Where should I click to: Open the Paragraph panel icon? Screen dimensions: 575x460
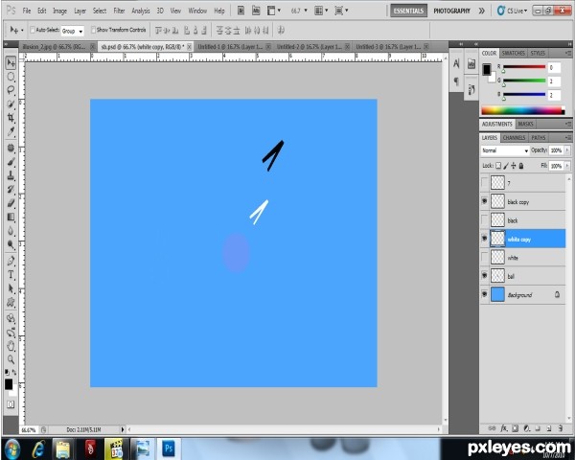[x=456, y=80]
